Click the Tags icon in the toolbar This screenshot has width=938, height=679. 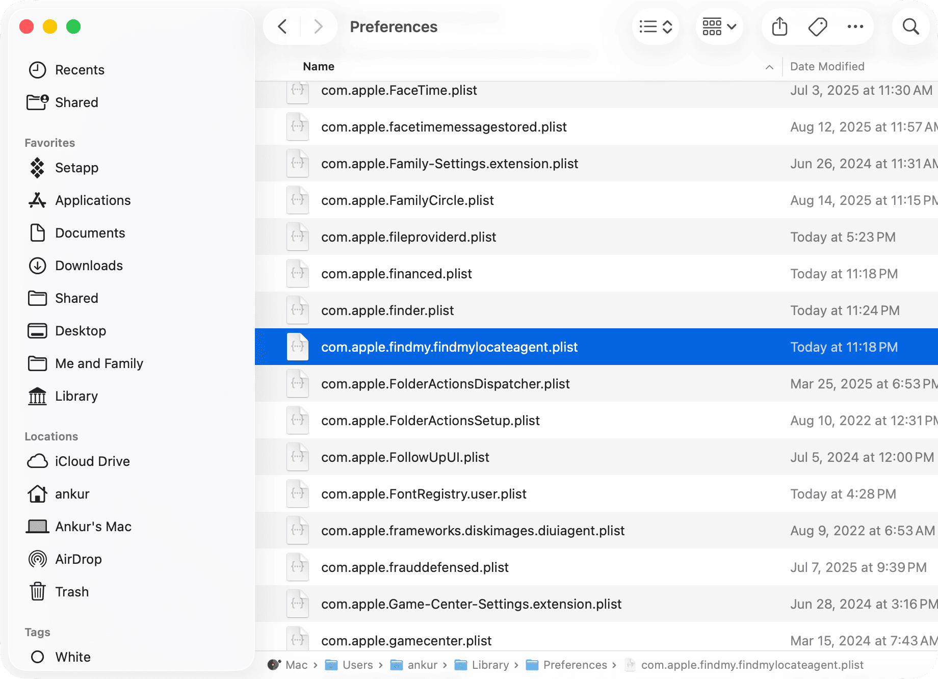(817, 26)
